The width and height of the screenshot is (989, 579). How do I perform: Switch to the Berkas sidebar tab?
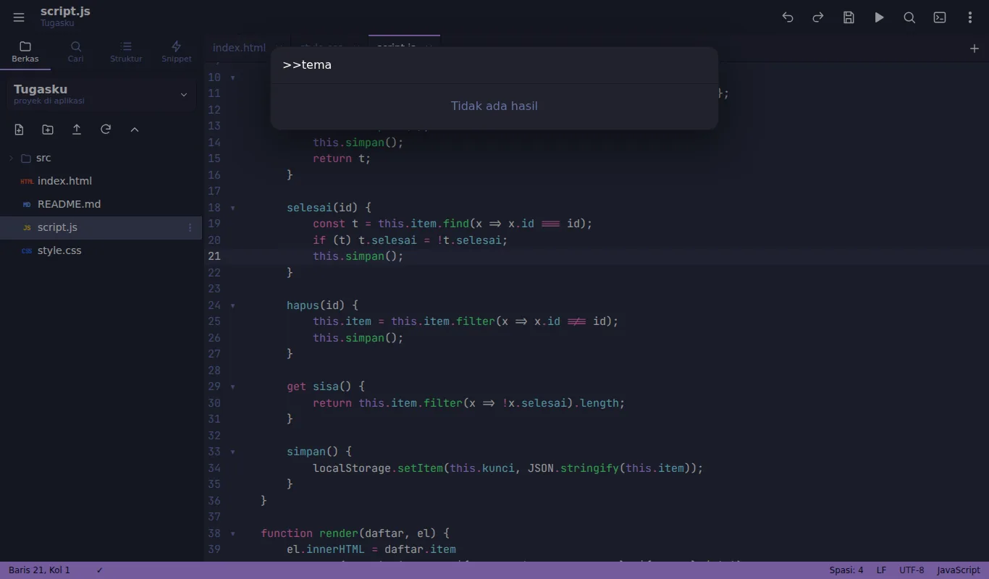click(25, 52)
